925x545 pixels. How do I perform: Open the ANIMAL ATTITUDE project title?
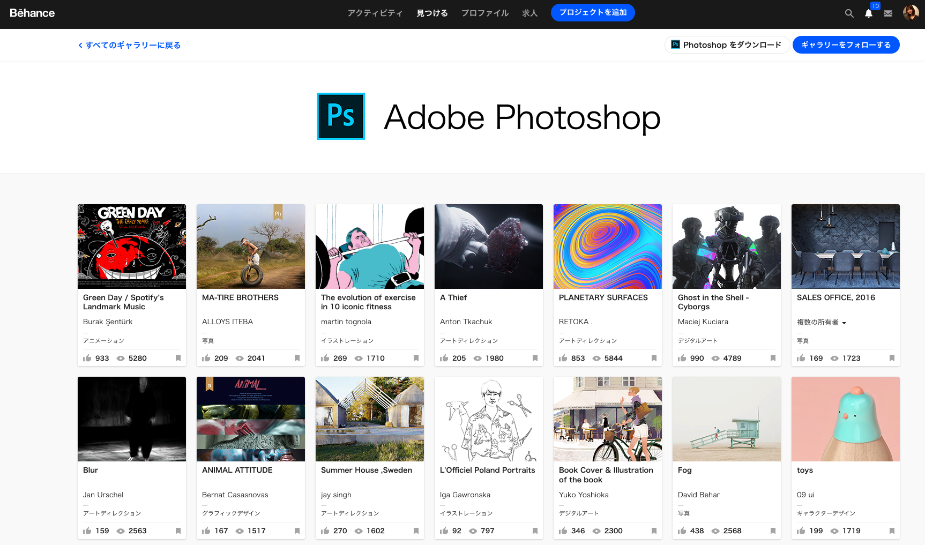click(x=237, y=470)
